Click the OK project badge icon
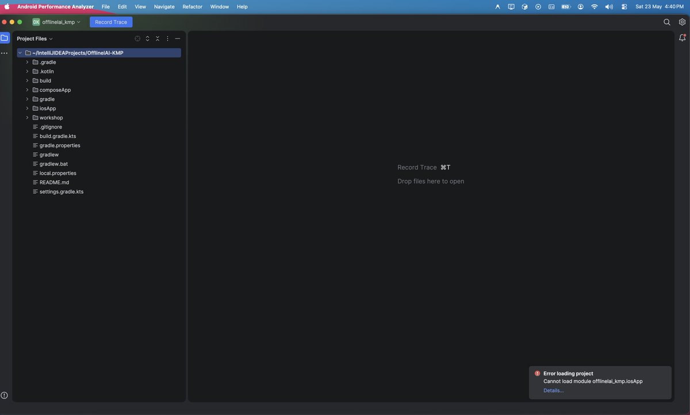This screenshot has width=690, height=415. click(x=36, y=22)
